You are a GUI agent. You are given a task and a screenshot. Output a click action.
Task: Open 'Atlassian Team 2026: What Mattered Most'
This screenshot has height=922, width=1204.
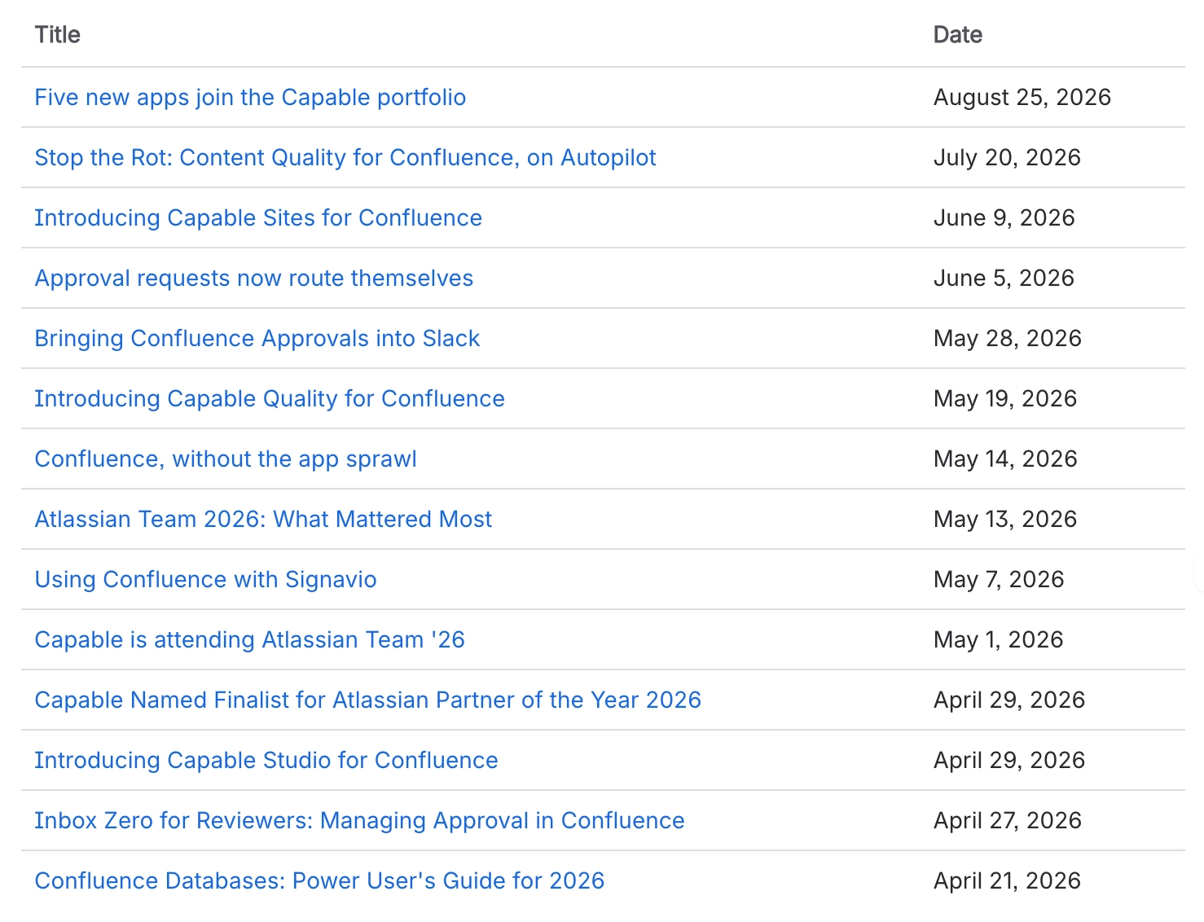tap(263, 520)
